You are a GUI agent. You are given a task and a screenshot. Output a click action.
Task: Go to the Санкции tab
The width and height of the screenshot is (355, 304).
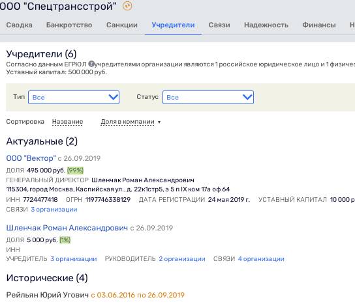122,25
